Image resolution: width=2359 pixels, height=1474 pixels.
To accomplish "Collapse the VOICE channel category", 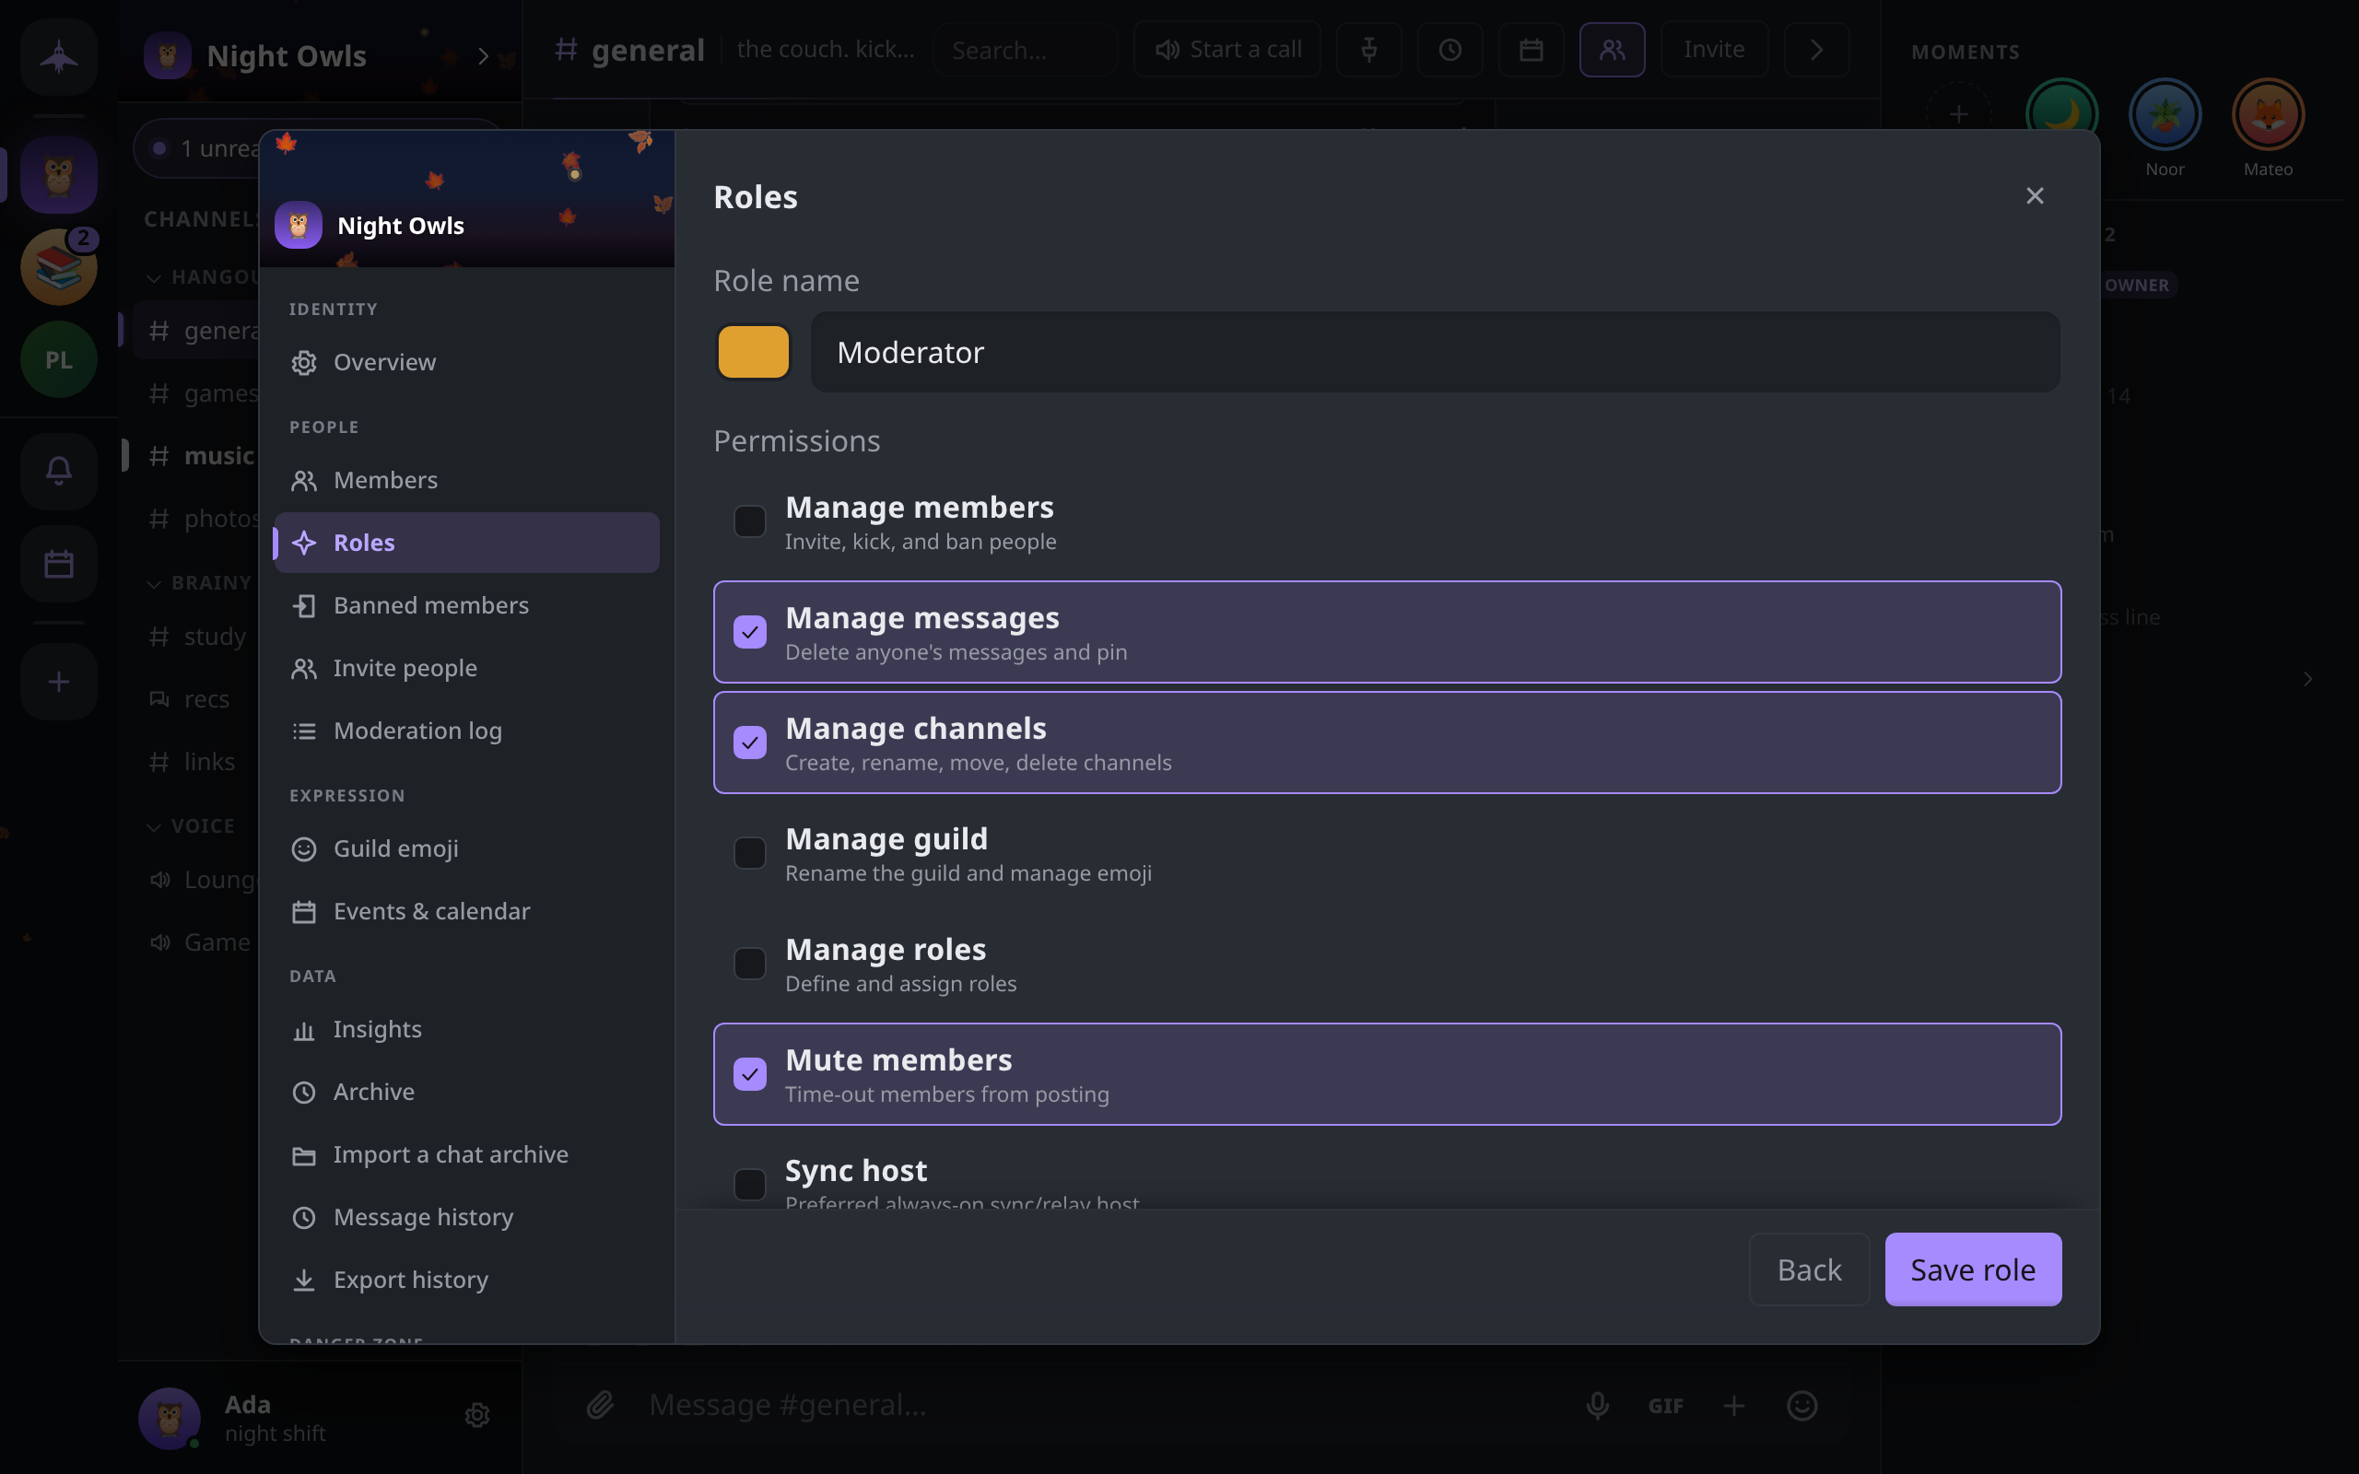I will (x=154, y=826).
